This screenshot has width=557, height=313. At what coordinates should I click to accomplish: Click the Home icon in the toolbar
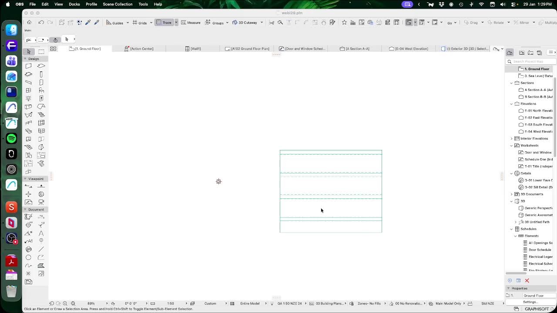click(29, 23)
